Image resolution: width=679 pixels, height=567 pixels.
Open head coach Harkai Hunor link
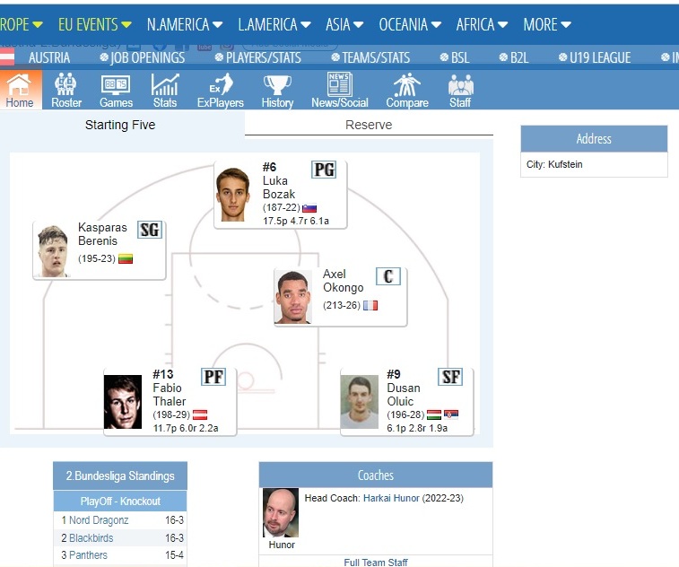391,498
